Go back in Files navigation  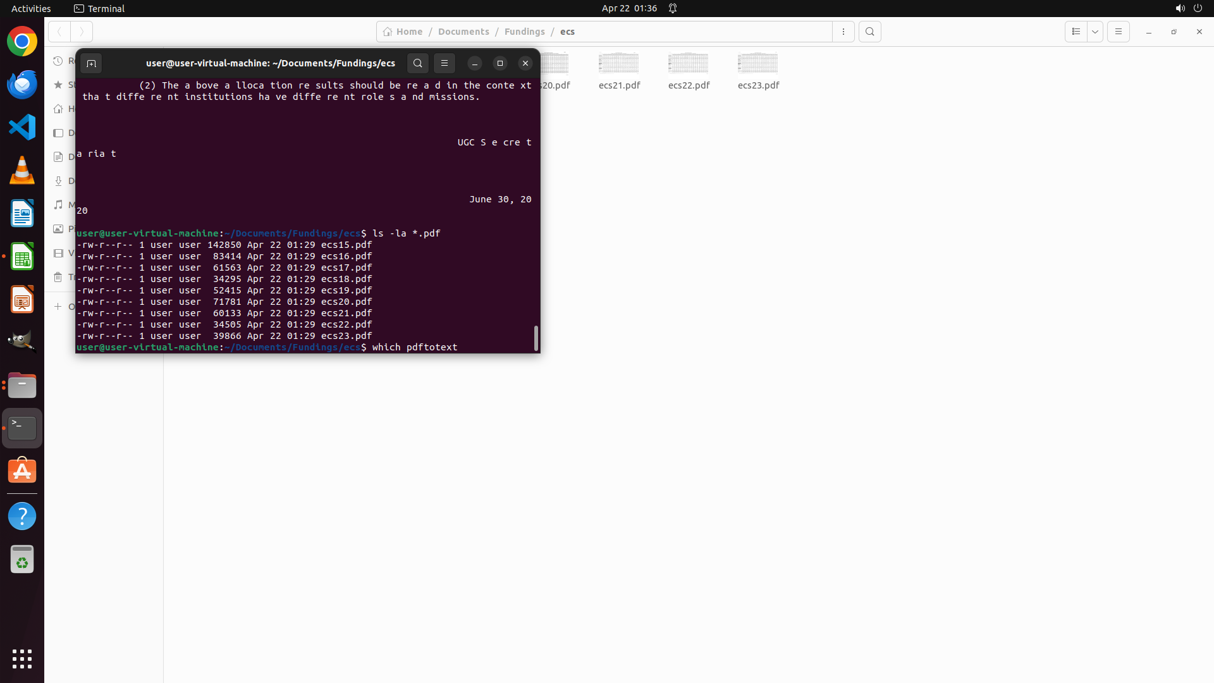[59, 32]
